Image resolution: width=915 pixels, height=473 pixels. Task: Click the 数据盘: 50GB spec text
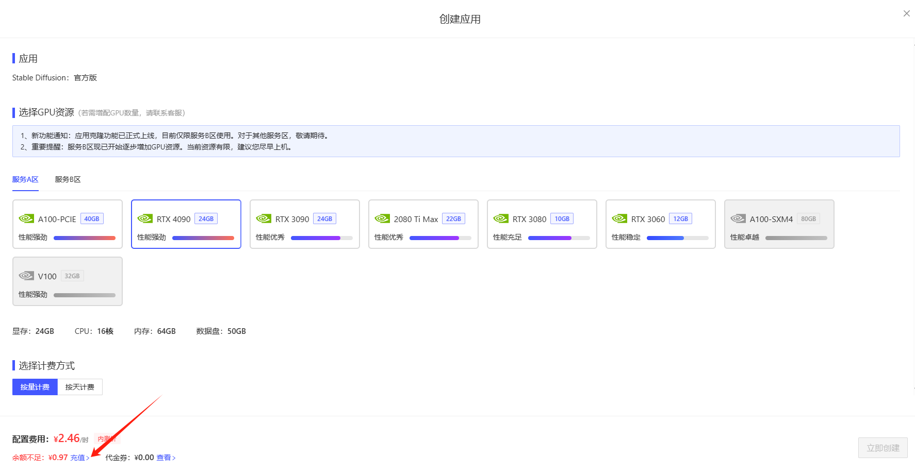tap(221, 331)
